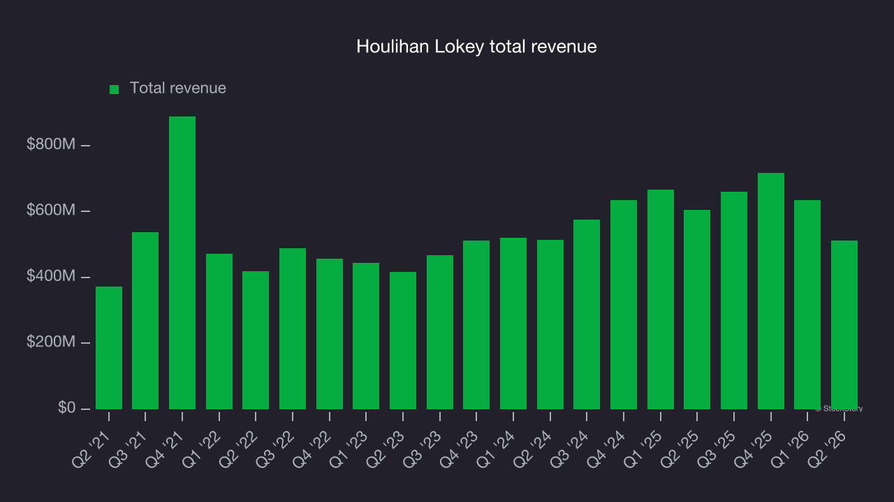The width and height of the screenshot is (894, 502).
Task: Click the Q2 '26 bar
Action: [x=844, y=325]
